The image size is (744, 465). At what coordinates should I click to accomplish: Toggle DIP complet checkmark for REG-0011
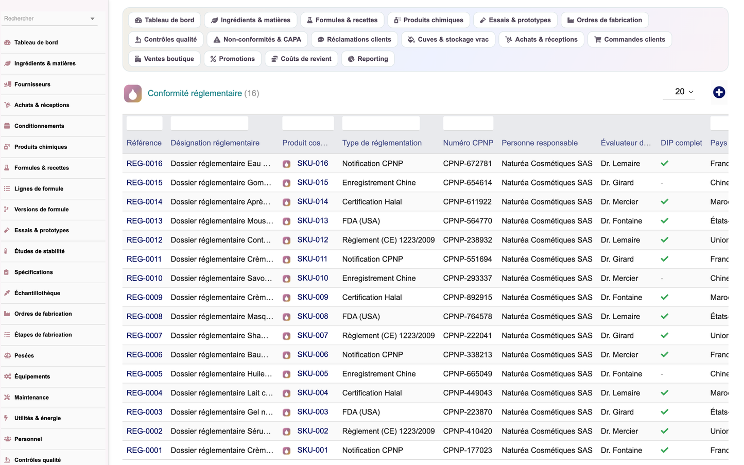665,259
